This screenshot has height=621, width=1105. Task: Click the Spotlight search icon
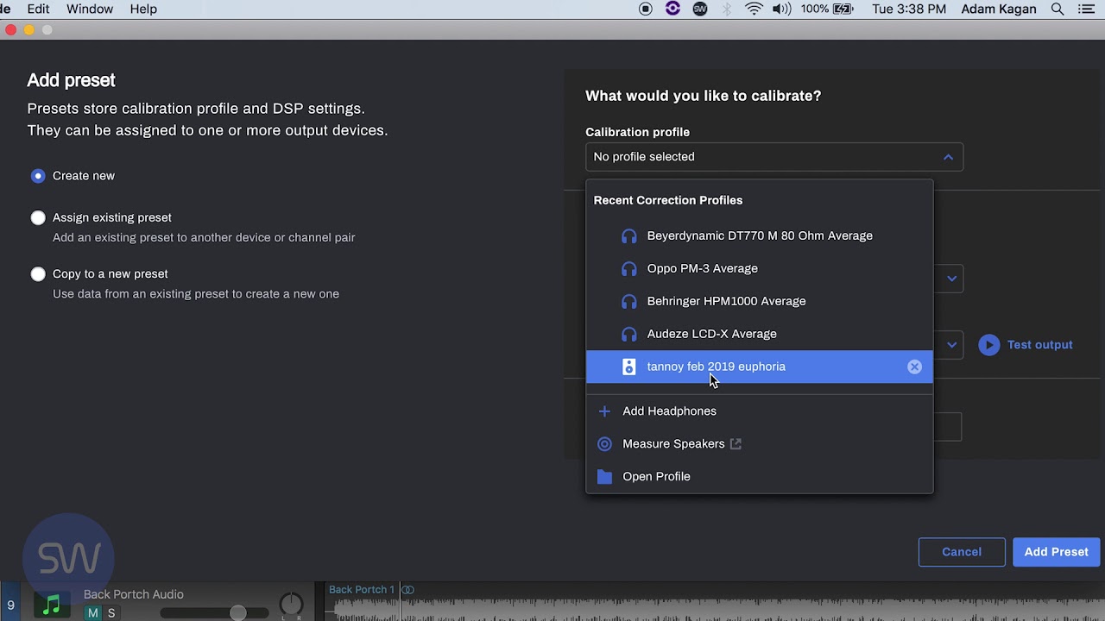1058,9
